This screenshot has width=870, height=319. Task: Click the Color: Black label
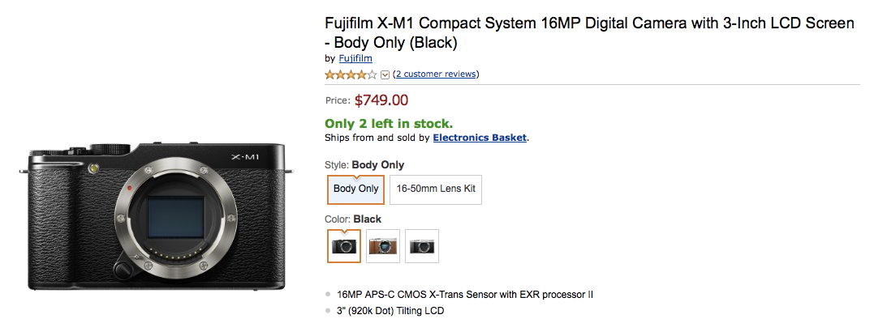353,219
